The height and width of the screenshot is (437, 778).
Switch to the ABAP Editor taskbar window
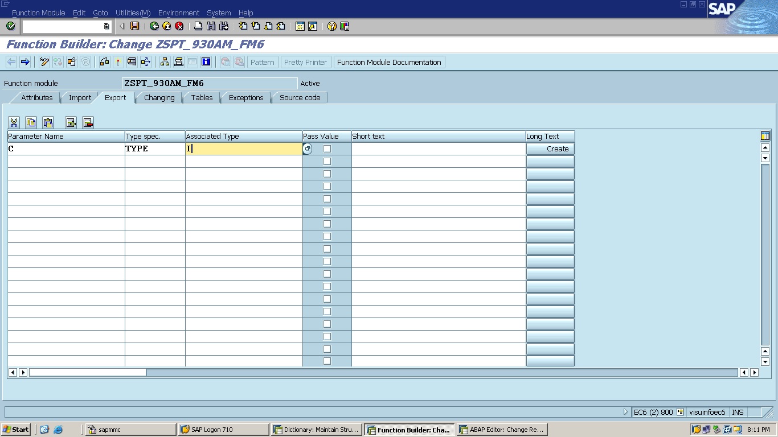coord(502,430)
